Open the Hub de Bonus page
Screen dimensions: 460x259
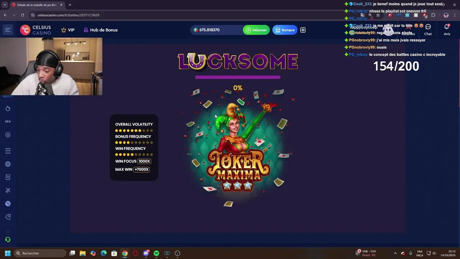101,30
